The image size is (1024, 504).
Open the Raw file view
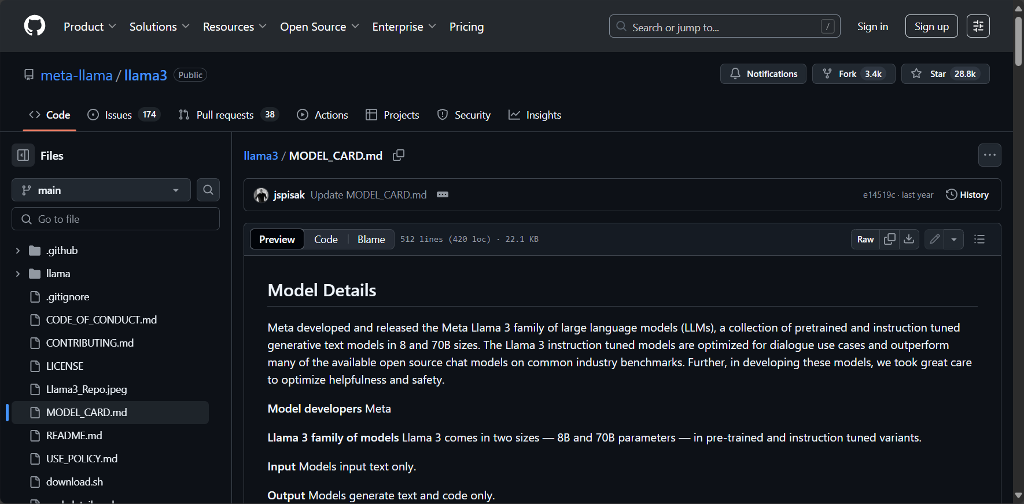(865, 239)
